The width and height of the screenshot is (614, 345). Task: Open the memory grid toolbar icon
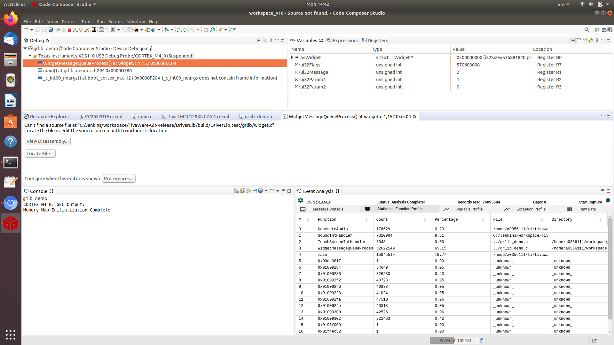tap(94, 30)
